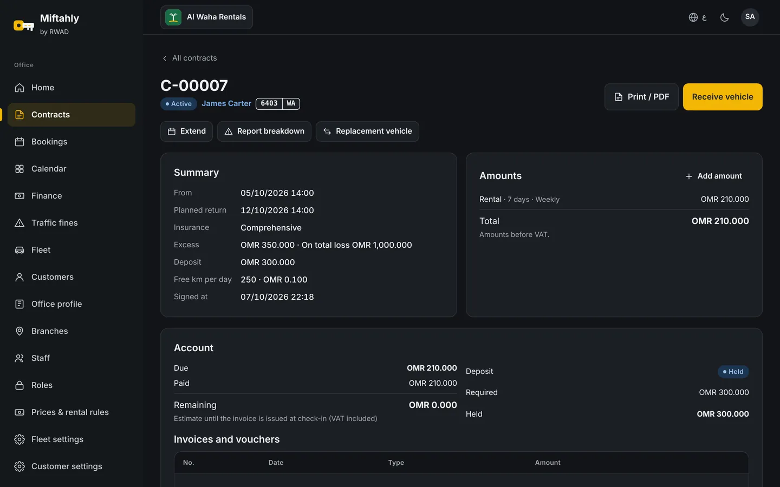The height and width of the screenshot is (487, 780).
Task: Click the Receive vehicle button
Action: click(x=723, y=97)
